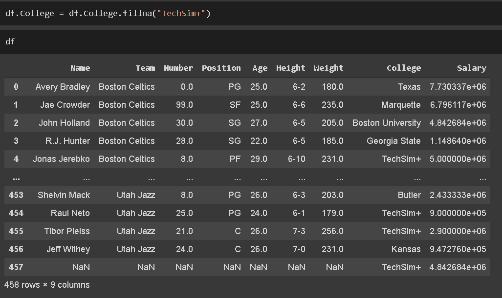Screen dimensions: 502x298
Task: Click the Georgia State college cell
Action: pos(393,141)
